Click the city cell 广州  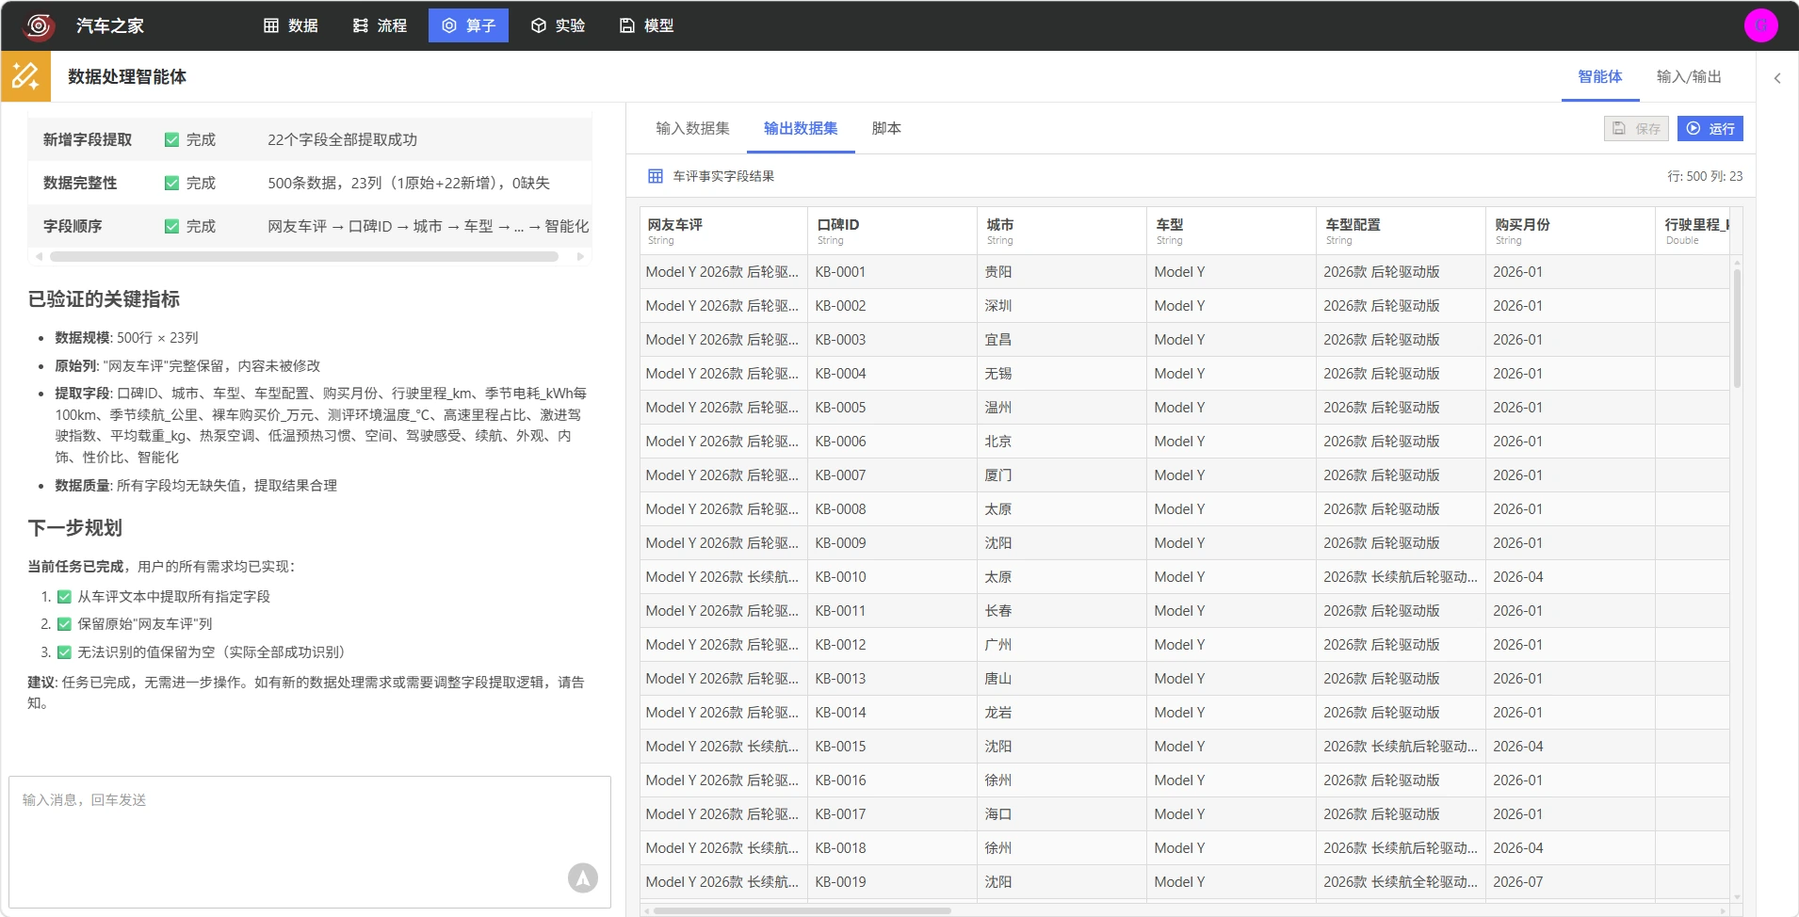pyautogui.click(x=1062, y=645)
